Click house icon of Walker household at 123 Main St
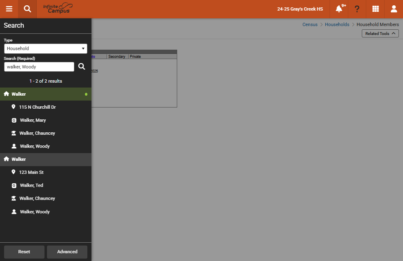Screen dimensions: 403x261 click(x=7, y=159)
